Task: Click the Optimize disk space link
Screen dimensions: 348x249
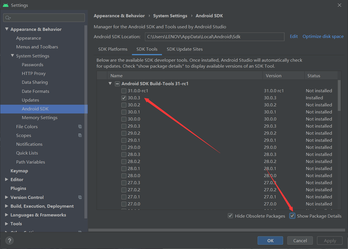Action: coord(323,37)
